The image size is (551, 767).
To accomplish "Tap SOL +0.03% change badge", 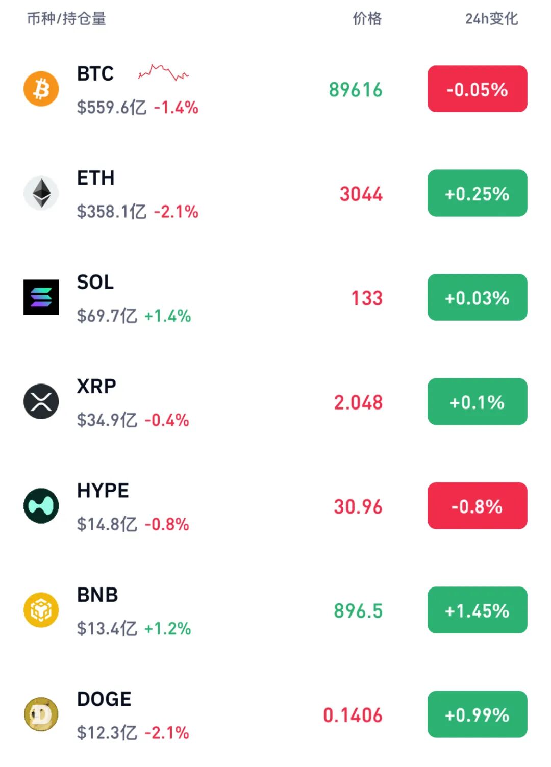I will 477,297.
